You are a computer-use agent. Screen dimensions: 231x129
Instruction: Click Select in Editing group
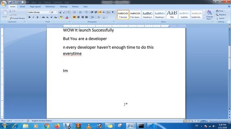221,18
